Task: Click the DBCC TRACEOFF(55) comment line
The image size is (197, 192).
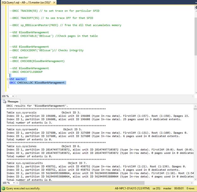Action: pos(51,18)
